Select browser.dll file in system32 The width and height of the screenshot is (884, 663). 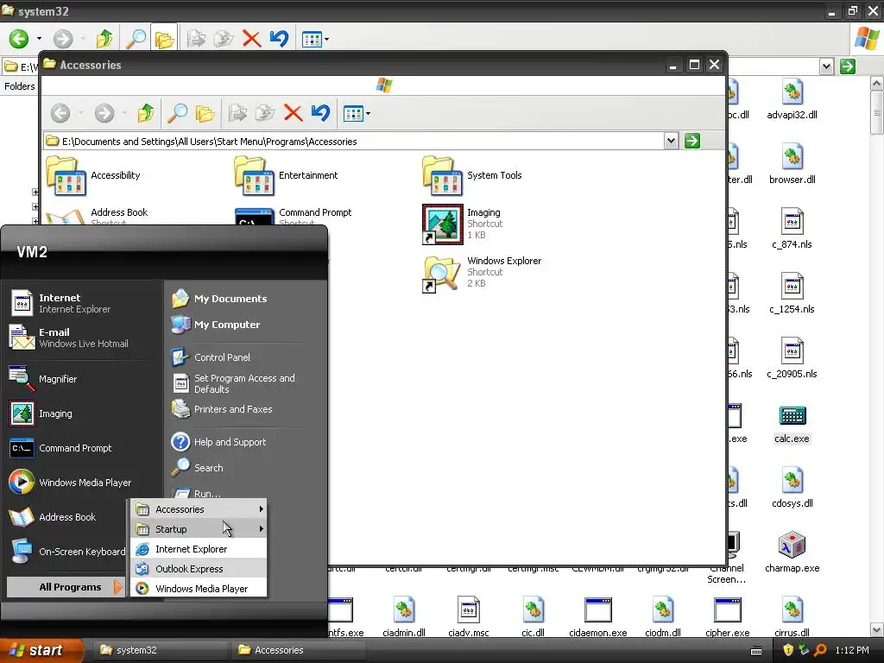coord(792,165)
